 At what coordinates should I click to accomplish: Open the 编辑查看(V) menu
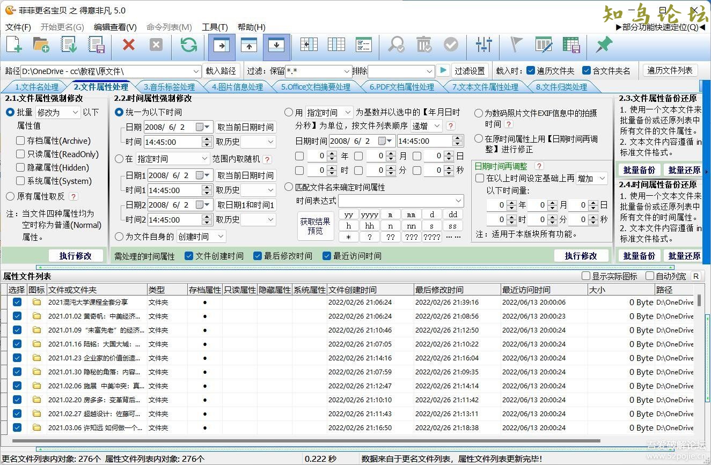tap(115, 27)
